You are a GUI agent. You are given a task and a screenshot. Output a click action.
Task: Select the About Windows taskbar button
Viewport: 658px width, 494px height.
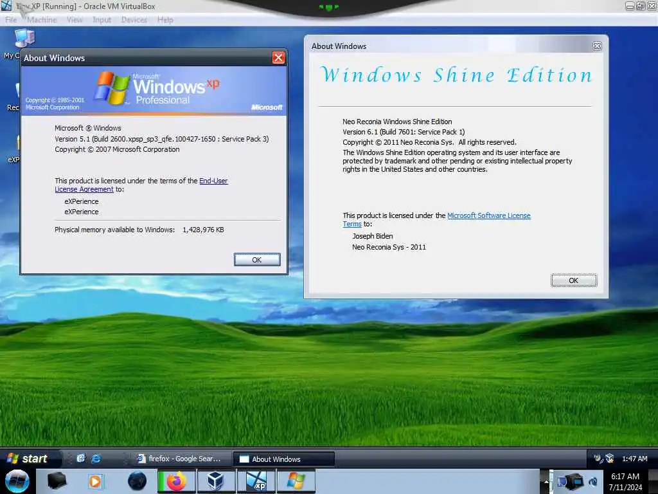pyautogui.click(x=283, y=459)
